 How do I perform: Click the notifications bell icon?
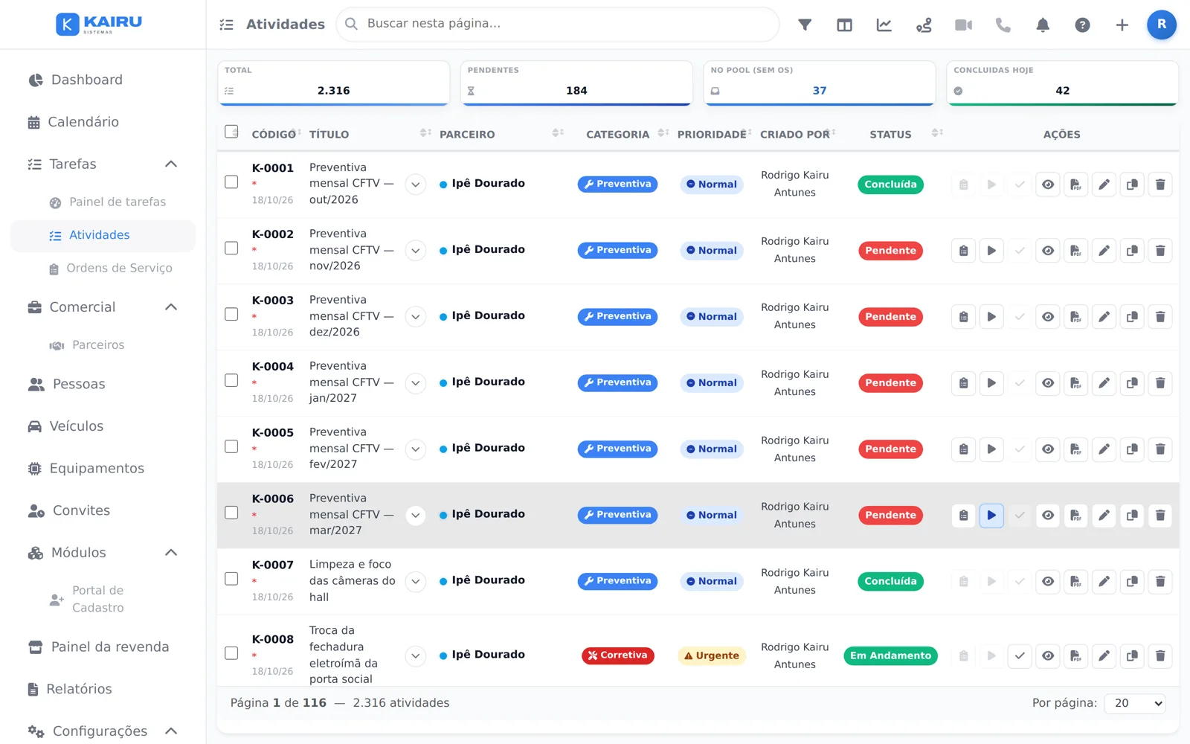(x=1043, y=25)
